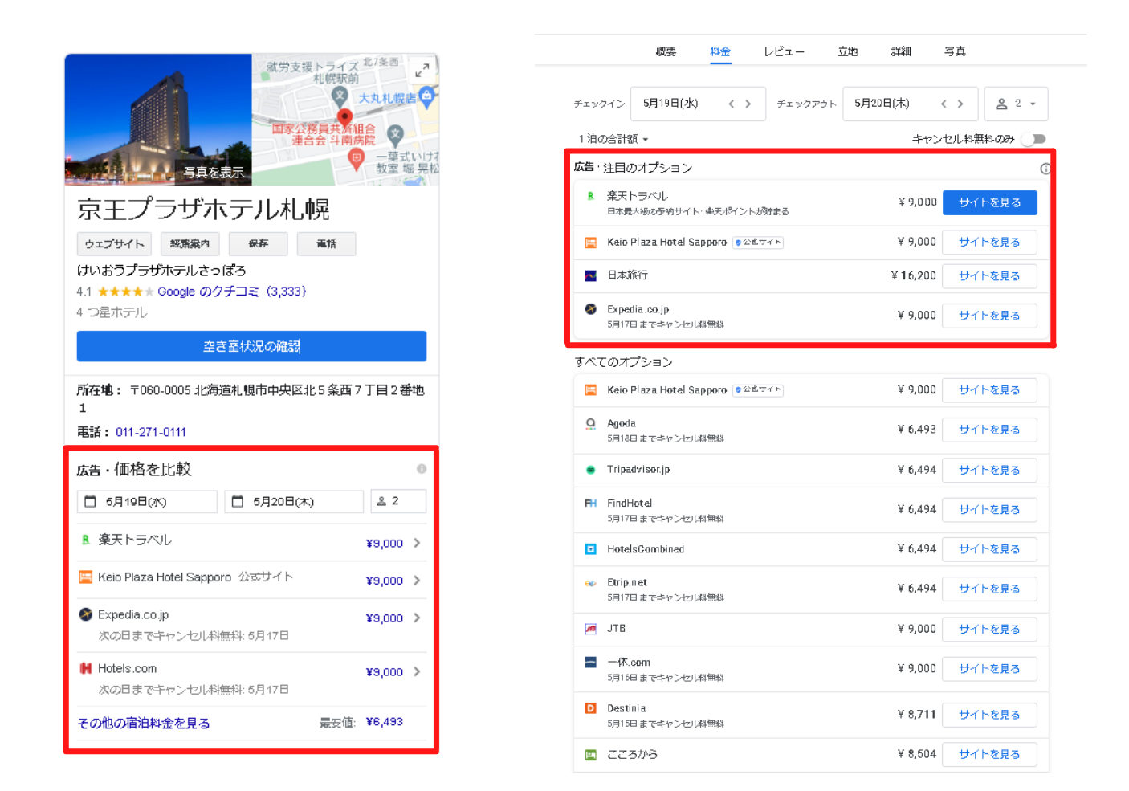Click the 4 つ星ホテル text
The image size is (1129, 791).
pos(112,312)
